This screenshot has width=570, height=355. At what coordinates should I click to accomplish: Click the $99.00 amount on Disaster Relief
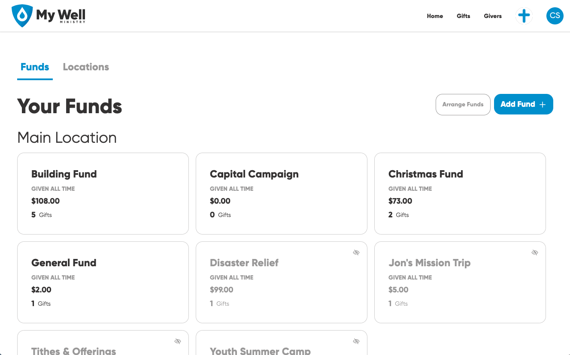point(221,290)
